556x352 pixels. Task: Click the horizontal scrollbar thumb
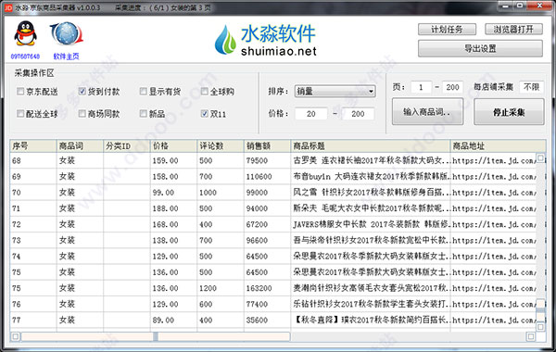pos(156,336)
